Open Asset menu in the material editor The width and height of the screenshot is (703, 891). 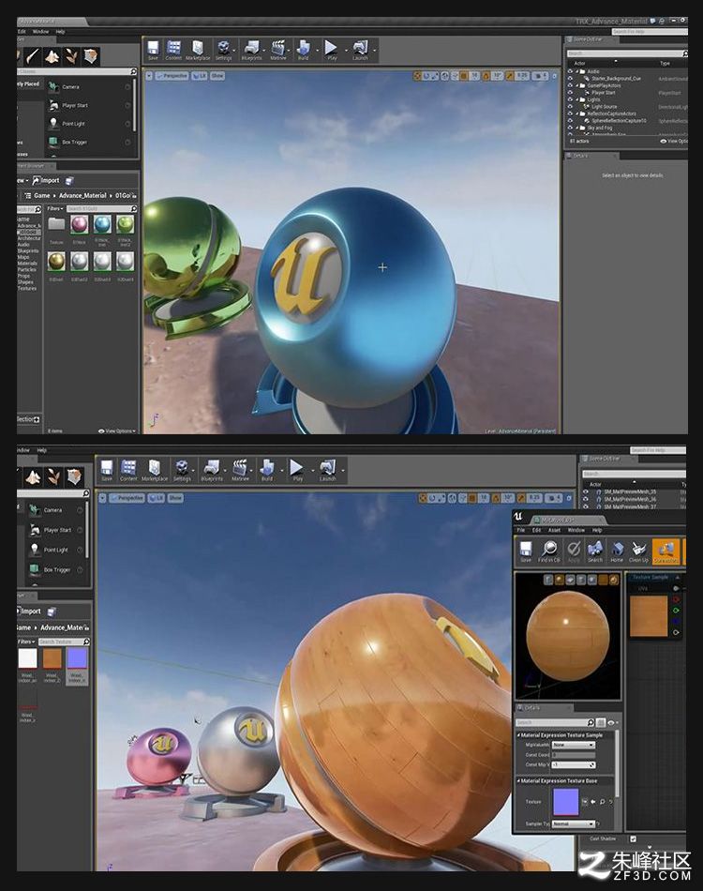coord(554,530)
